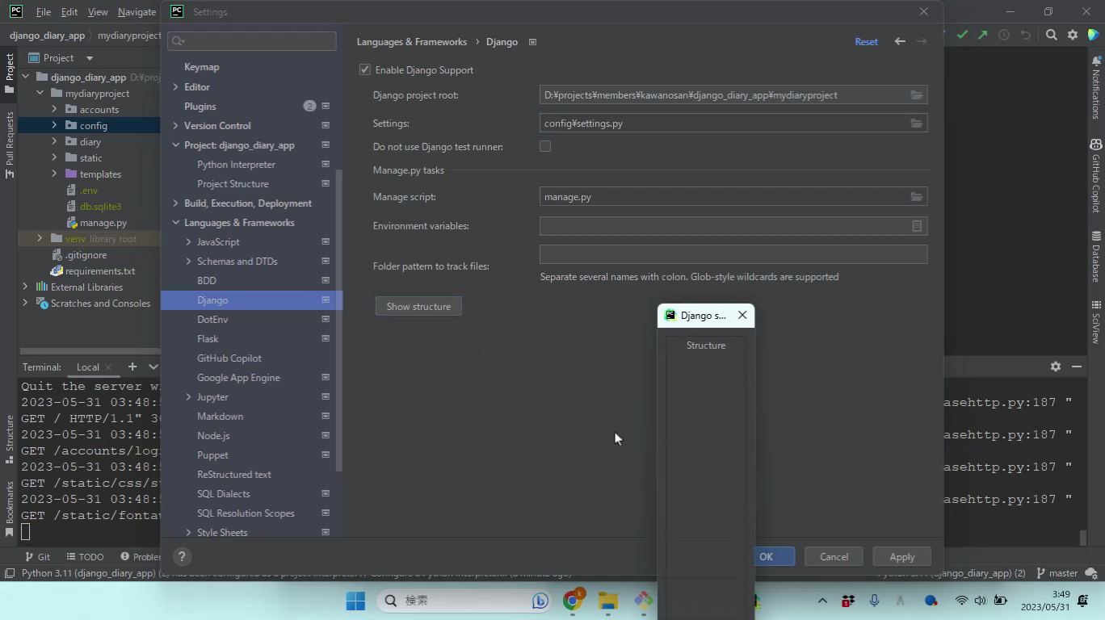Image resolution: width=1105 pixels, height=620 pixels.
Task: Open the environment variables editor icon
Action: click(917, 227)
